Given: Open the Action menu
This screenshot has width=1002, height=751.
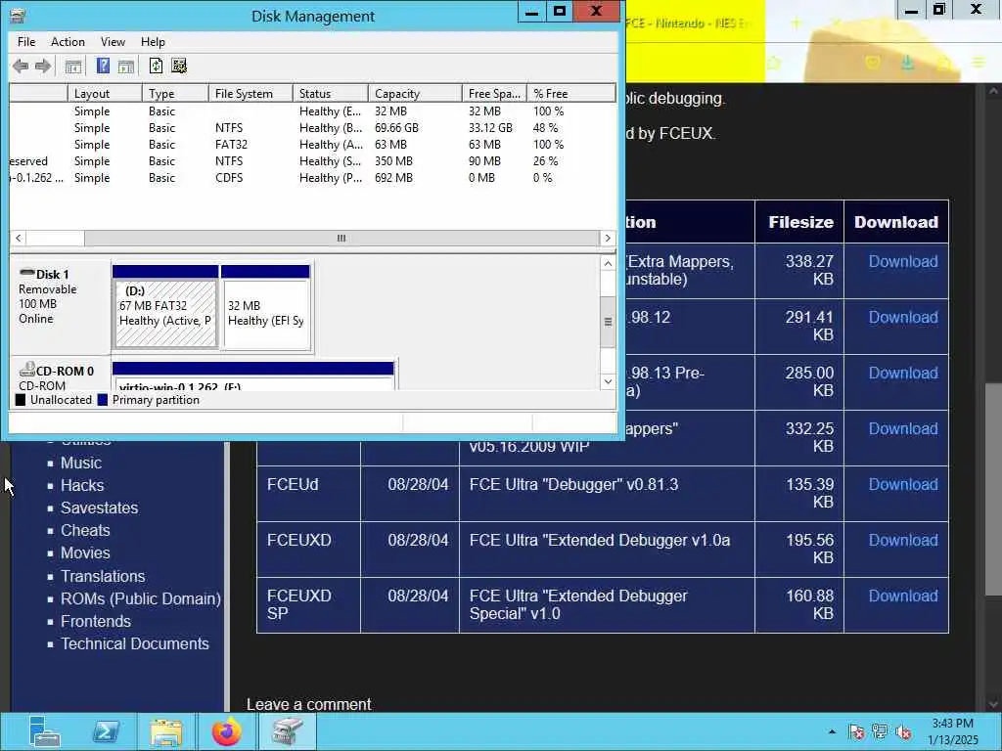Looking at the screenshot, I should (68, 41).
